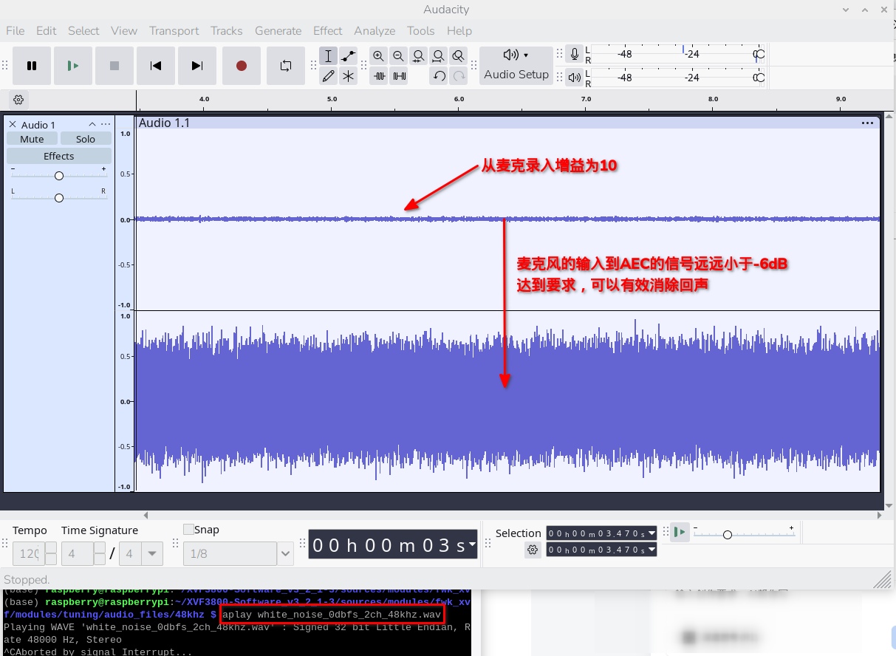Open the time display format dropdown
896x656 pixels.
[x=471, y=545]
